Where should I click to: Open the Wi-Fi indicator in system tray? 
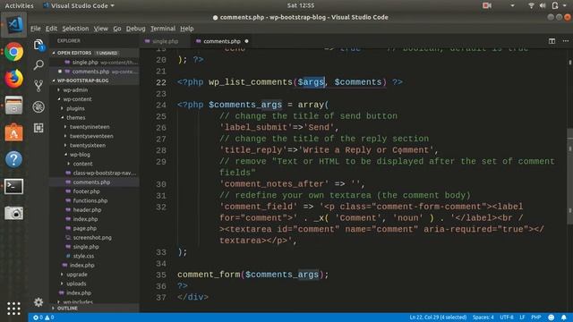click(531, 5)
